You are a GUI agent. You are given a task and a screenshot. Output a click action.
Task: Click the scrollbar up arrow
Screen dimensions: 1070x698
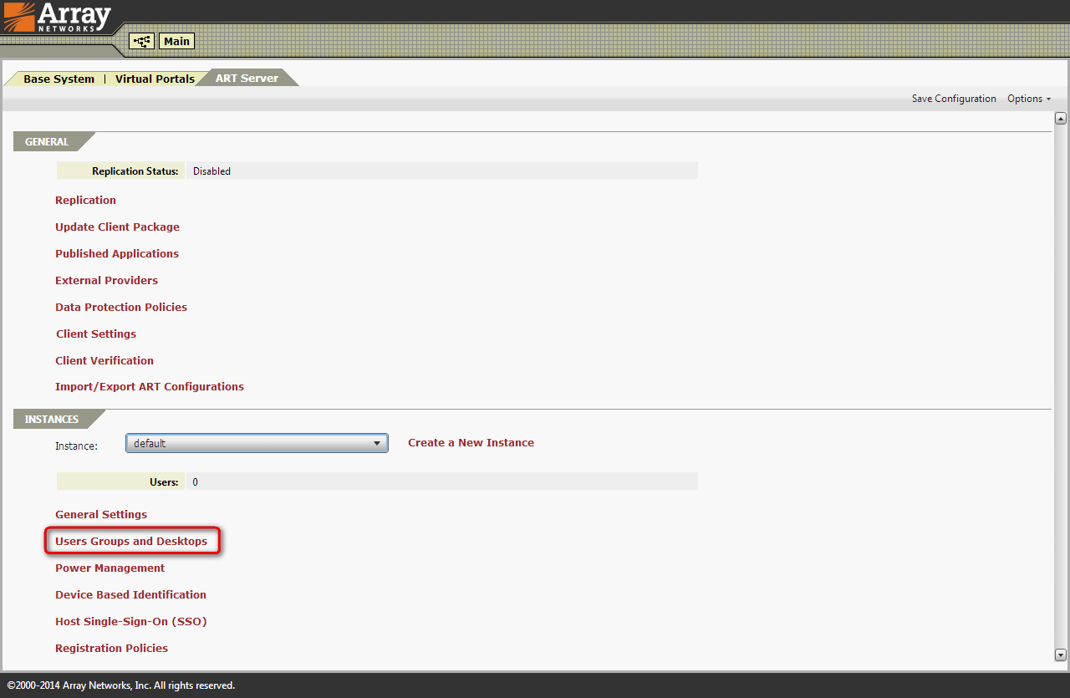(1061, 119)
